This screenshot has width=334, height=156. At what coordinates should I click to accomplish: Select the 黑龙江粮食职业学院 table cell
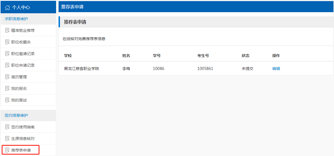81,69
